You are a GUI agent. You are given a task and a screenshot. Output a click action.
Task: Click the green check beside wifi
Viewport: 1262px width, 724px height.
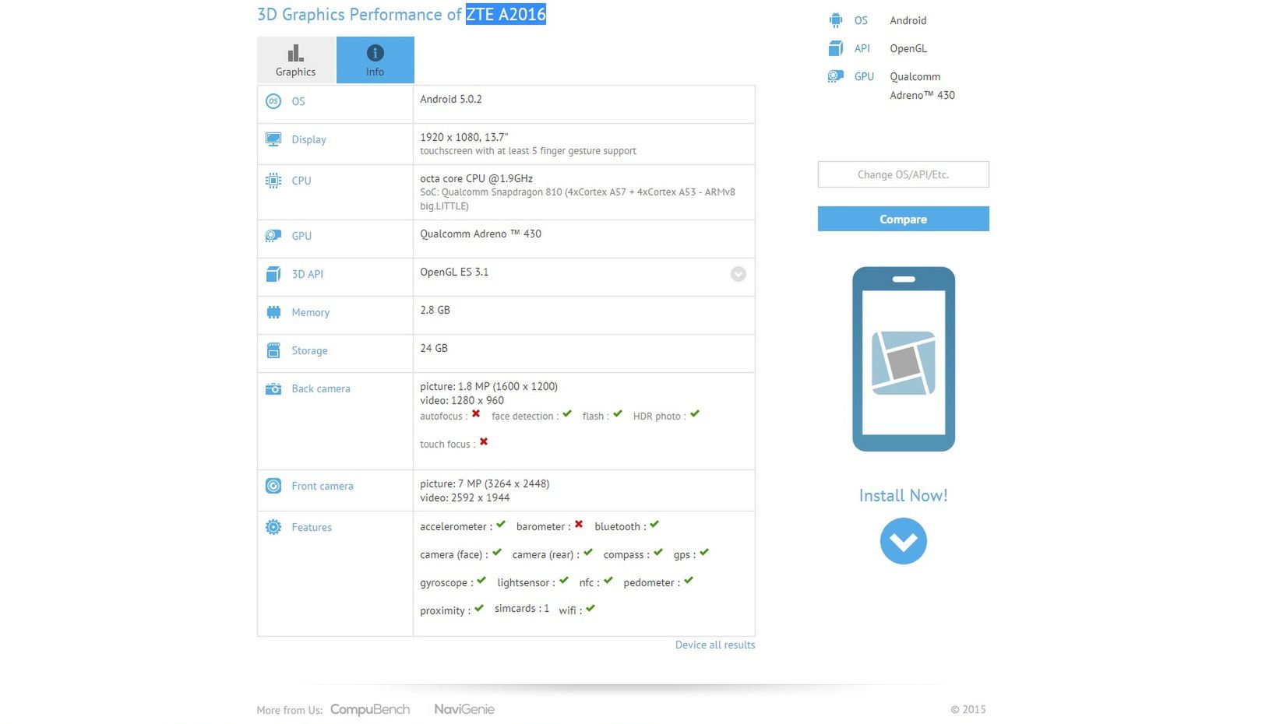click(x=590, y=609)
